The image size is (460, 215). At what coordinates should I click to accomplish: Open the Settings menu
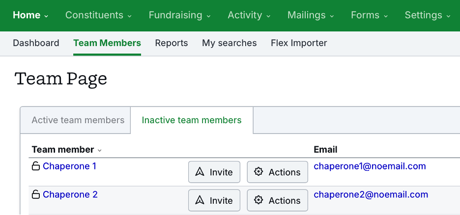428,15
